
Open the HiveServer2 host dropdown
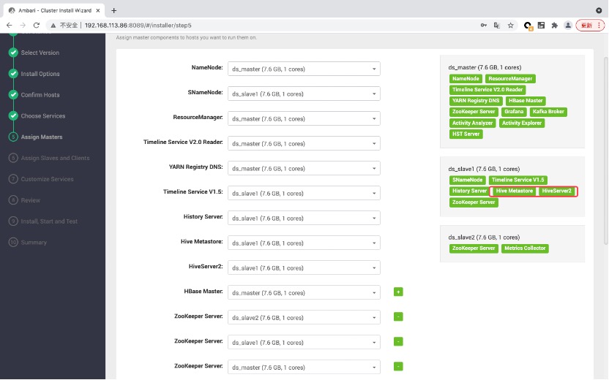coord(304,267)
